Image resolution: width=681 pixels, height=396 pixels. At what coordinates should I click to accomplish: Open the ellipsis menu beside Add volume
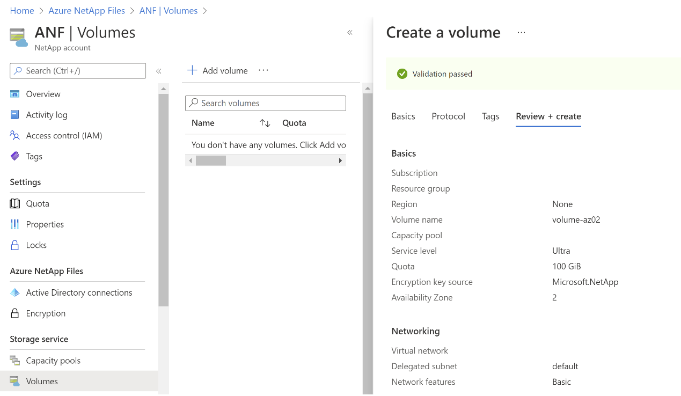(263, 70)
